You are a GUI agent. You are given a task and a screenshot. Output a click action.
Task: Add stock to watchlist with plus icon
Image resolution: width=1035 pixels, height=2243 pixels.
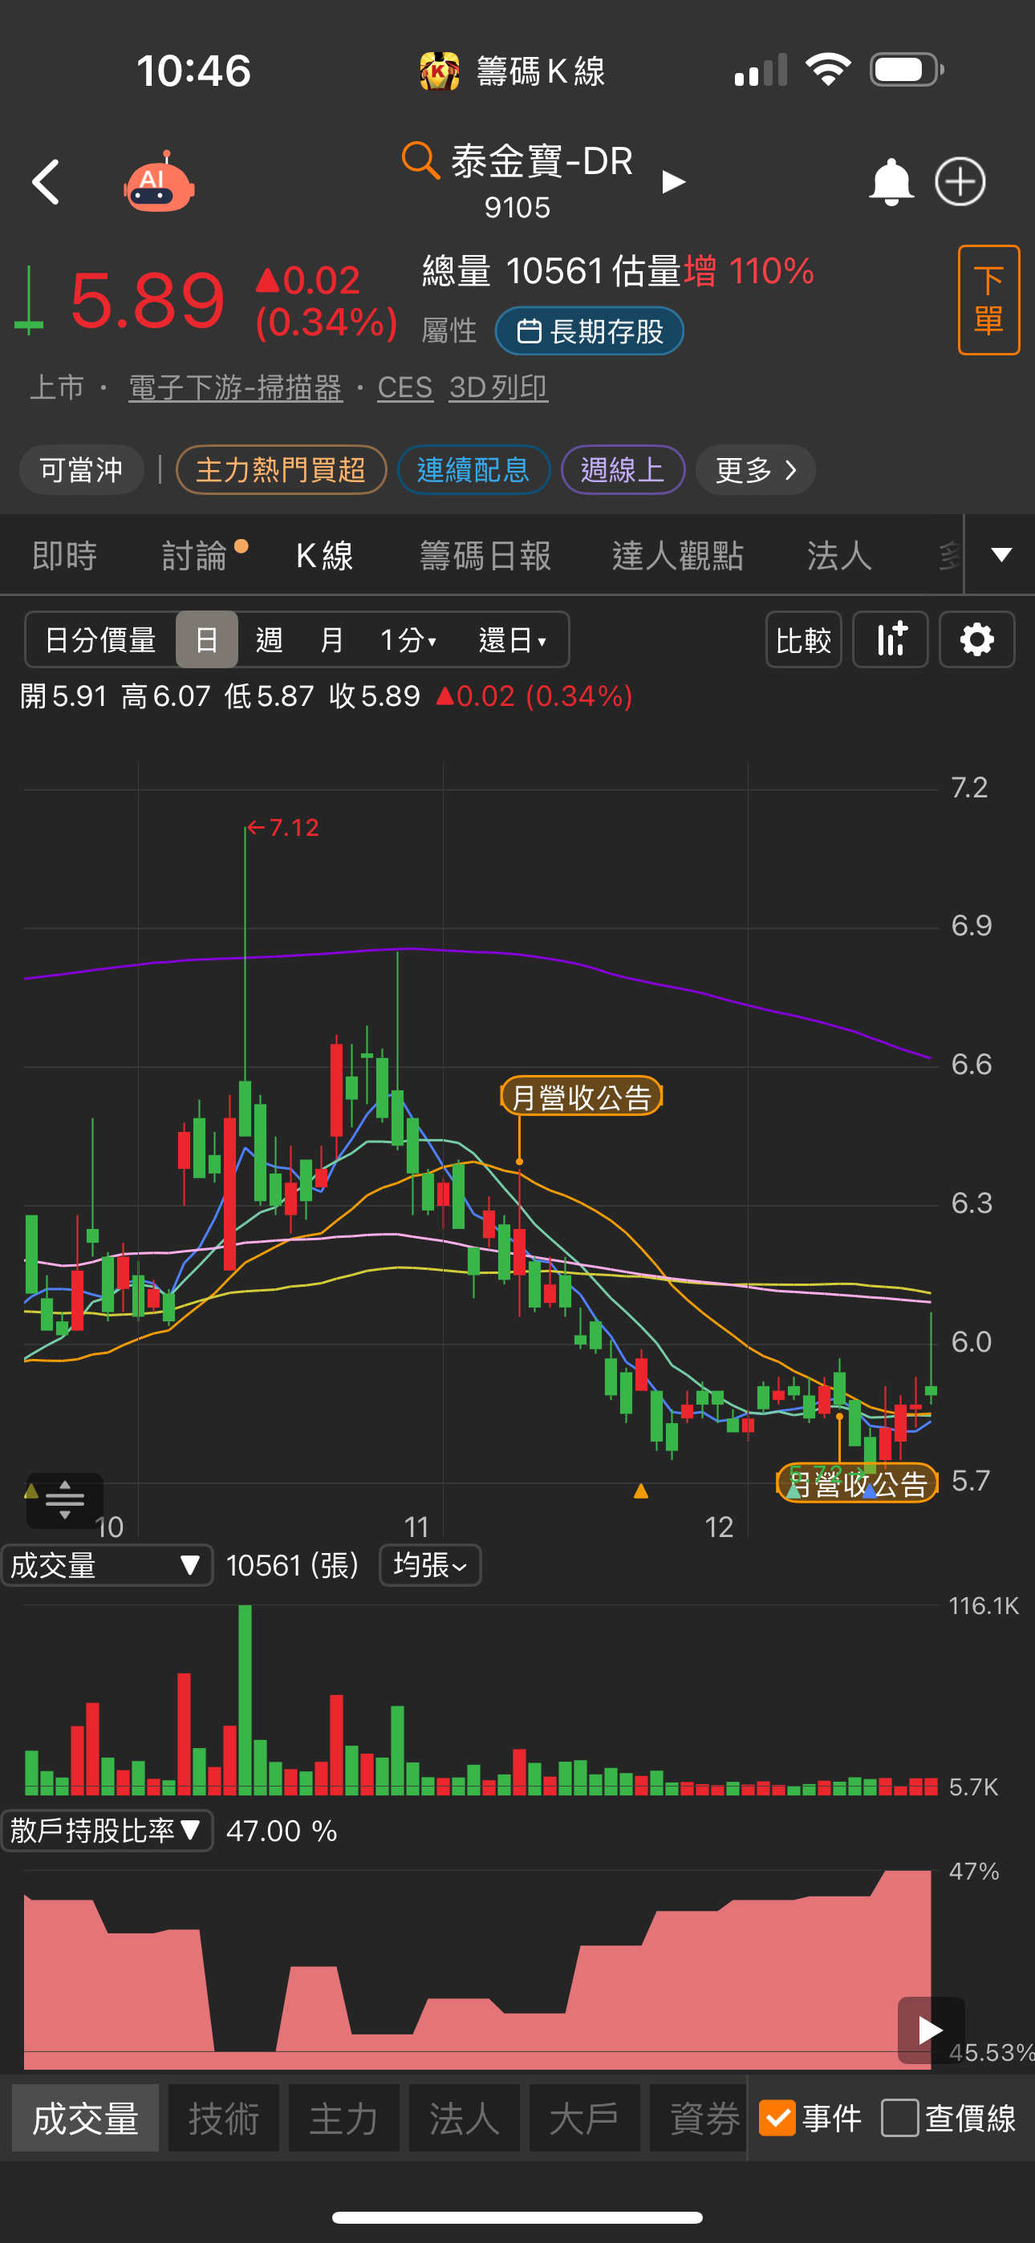coord(960,182)
